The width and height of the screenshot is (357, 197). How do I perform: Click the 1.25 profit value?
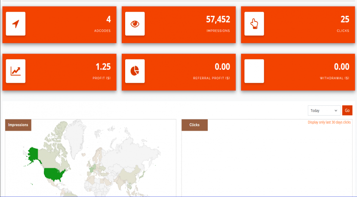pos(103,66)
